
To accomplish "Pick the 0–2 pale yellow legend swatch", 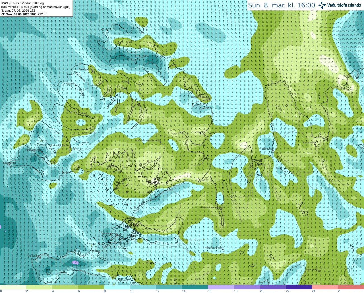I will click(13, 287).
